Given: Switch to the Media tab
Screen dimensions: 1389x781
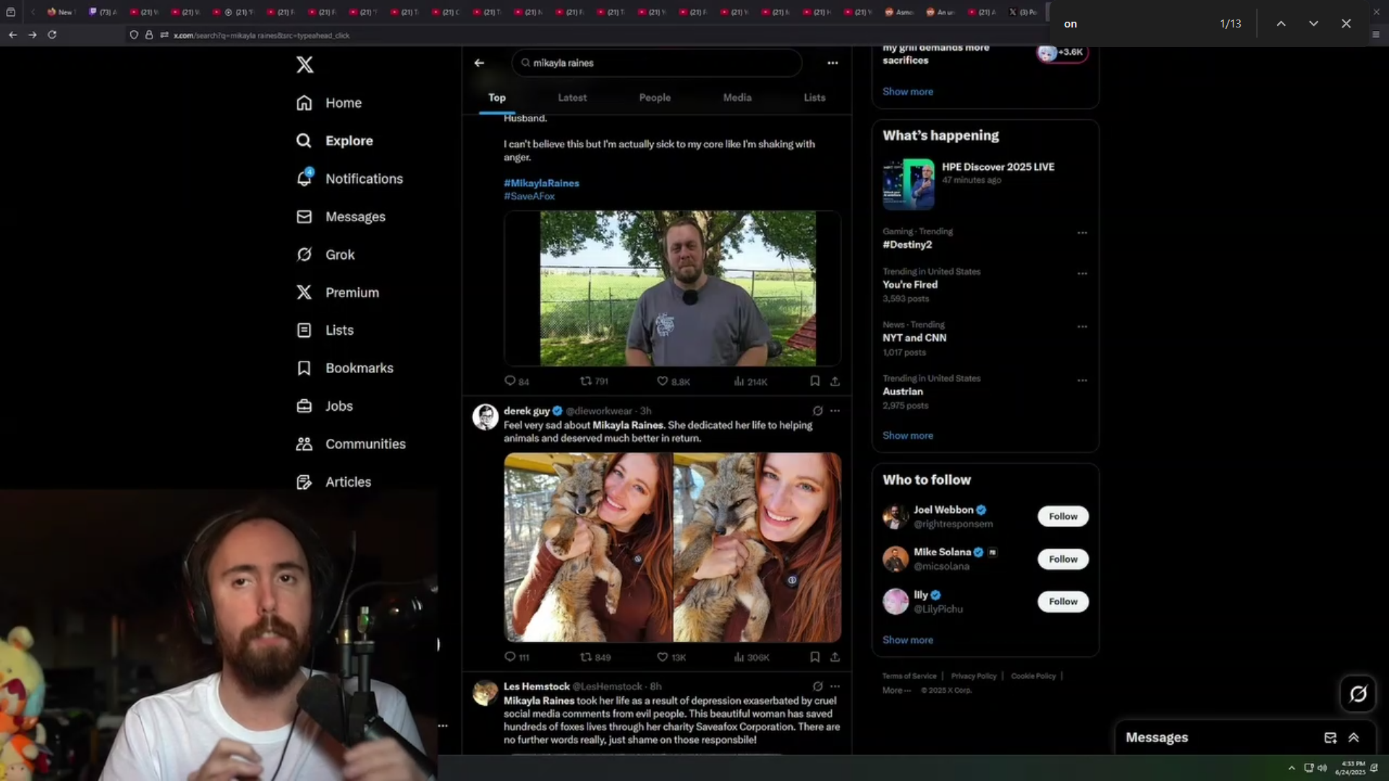Looking at the screenshot, I should tap(737, 98).
